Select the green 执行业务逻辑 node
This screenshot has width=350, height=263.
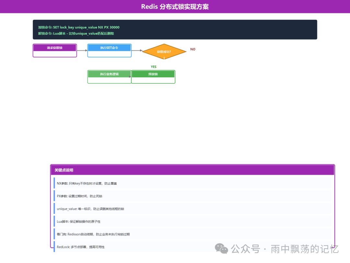coord(109,74)
